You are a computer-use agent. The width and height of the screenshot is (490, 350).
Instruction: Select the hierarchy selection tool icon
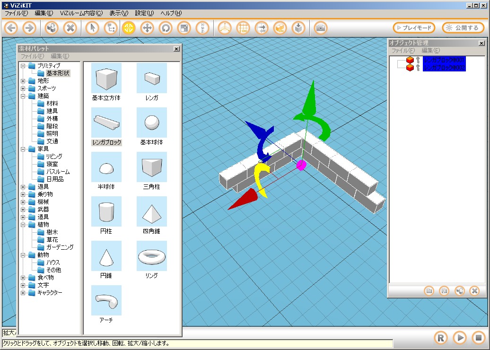pos(111,28)
